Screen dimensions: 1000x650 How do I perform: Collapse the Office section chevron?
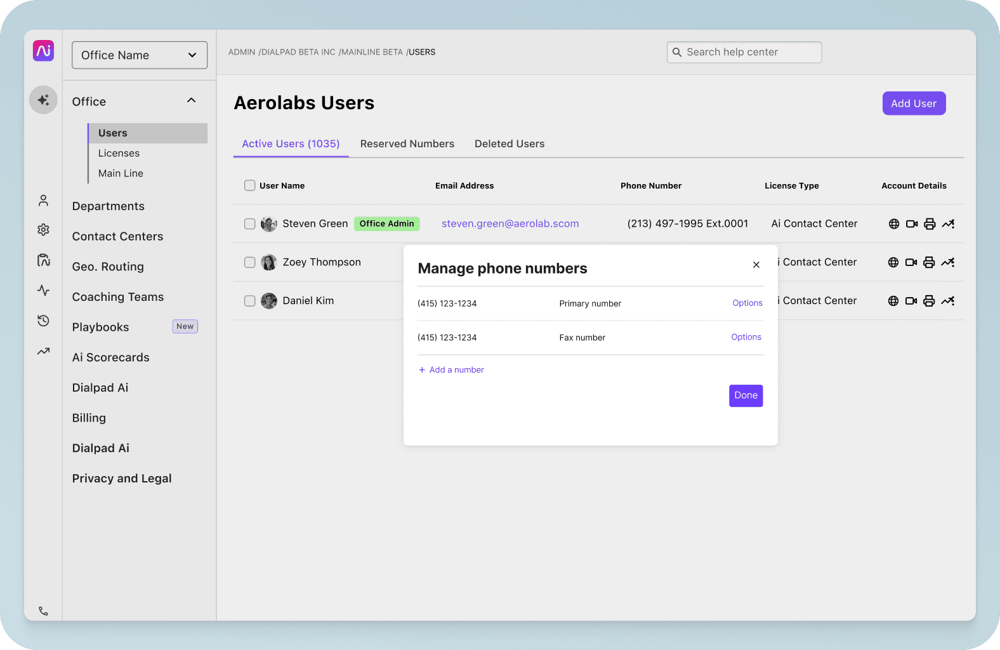(191, 101)
